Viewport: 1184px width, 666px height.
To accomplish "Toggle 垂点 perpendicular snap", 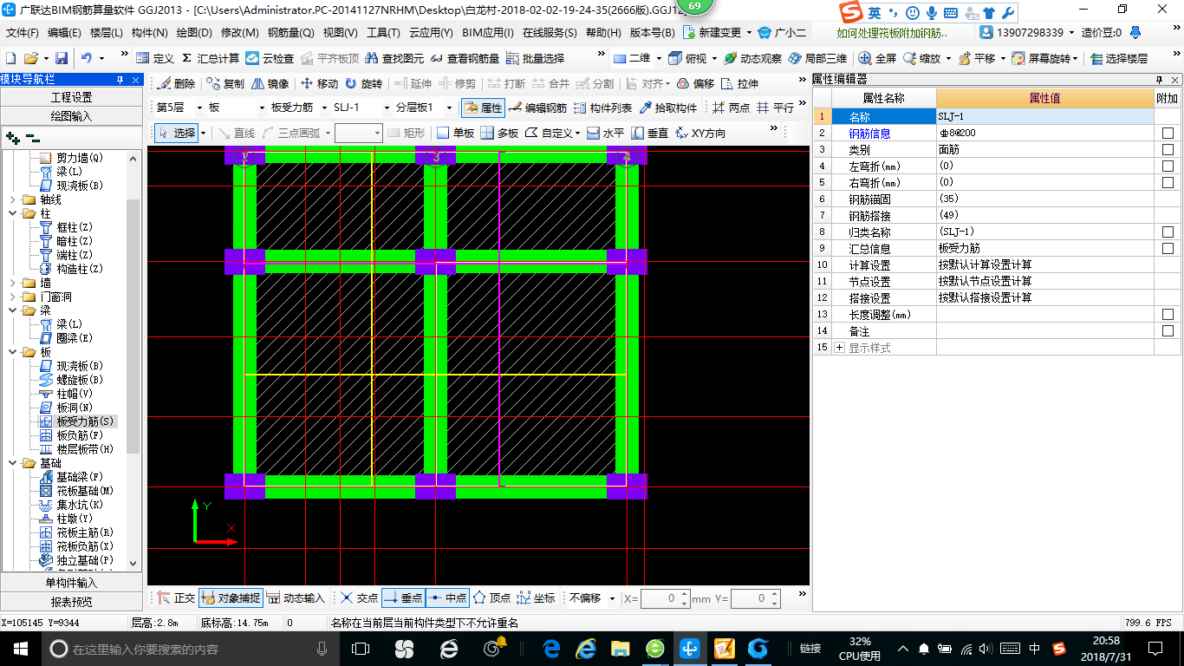I will point(403,598).
